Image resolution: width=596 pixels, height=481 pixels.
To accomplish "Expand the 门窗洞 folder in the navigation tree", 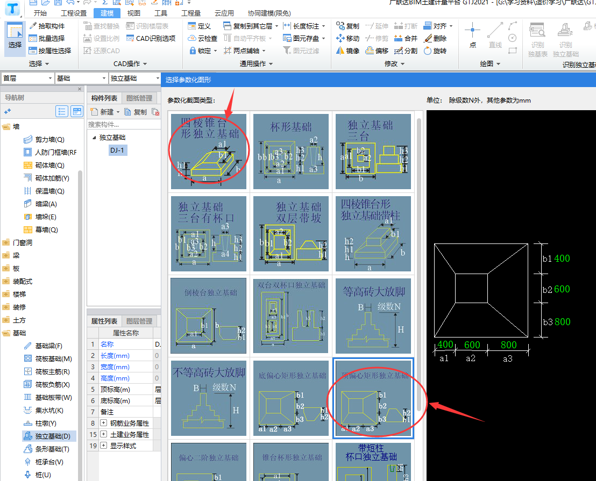I will [x=6, y=242].
